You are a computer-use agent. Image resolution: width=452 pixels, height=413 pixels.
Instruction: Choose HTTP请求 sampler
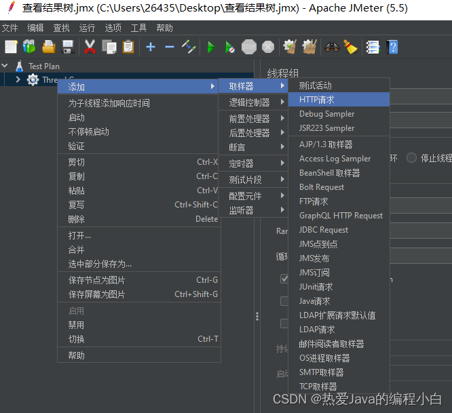click(339, 100)
